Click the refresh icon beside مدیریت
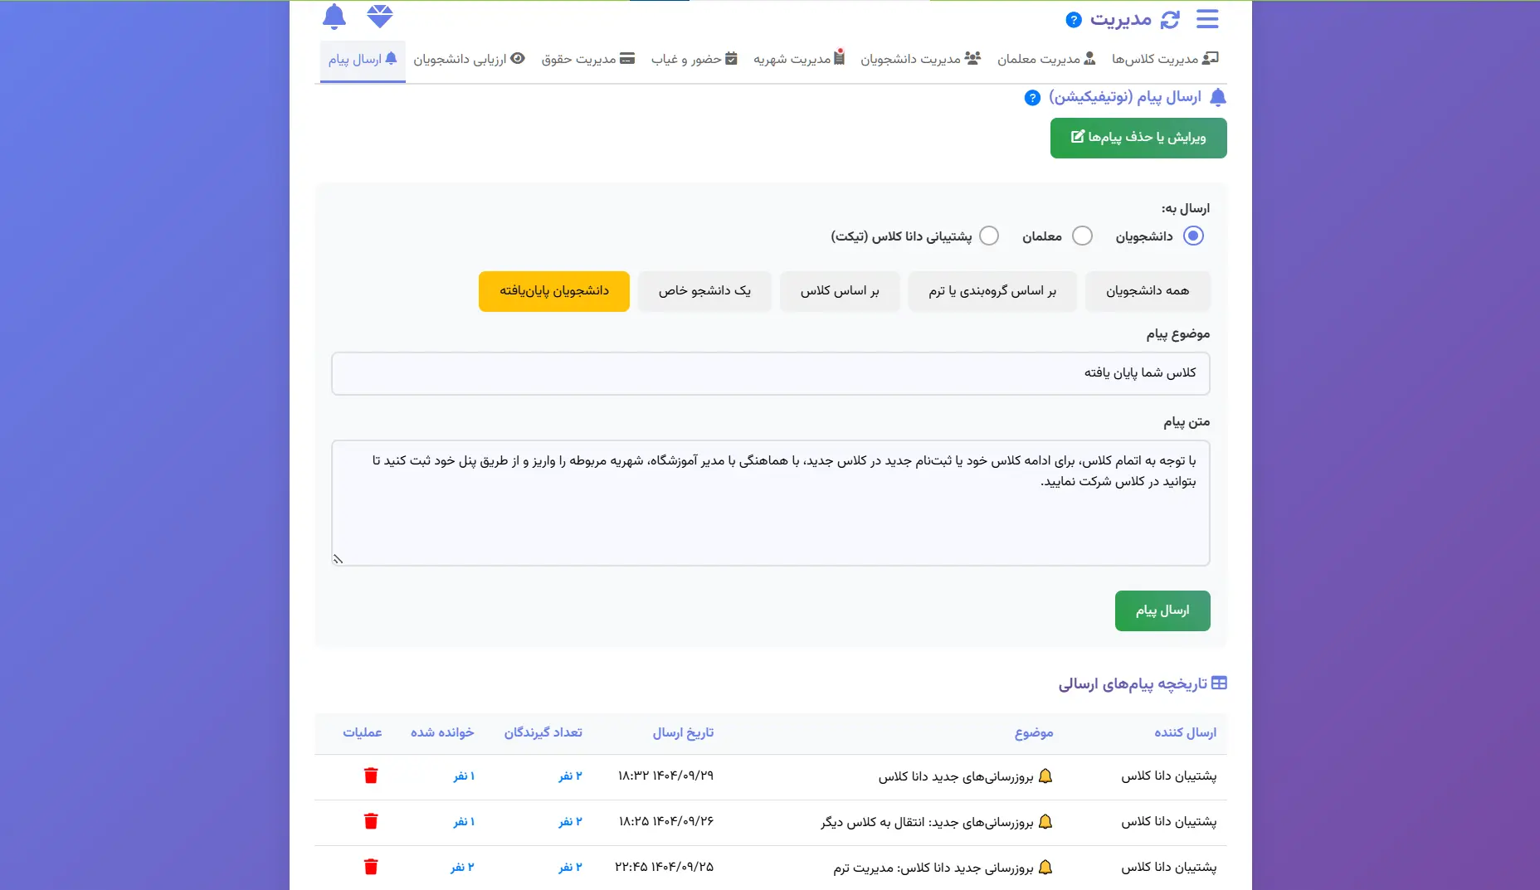This screenshot has width=1540, height=890. pyautogui.click(x=1170, y=18)
